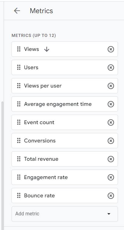
Task: Click the vertical scrollbar on the left edge
Action: click(2, 165)
